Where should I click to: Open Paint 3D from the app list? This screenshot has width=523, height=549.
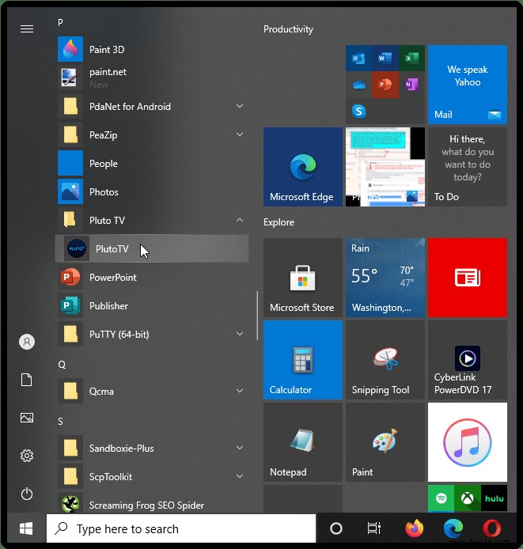tap(153, 49)
